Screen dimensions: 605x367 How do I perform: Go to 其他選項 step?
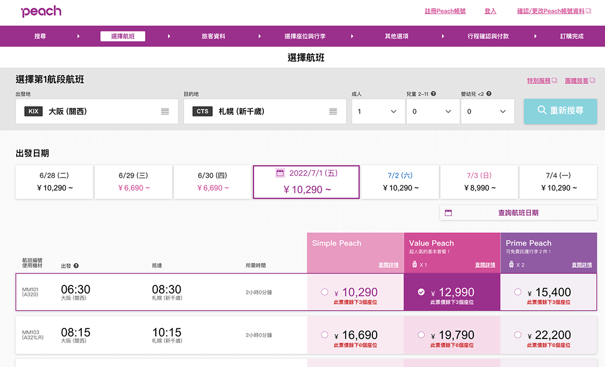click(x=397, y=36)
